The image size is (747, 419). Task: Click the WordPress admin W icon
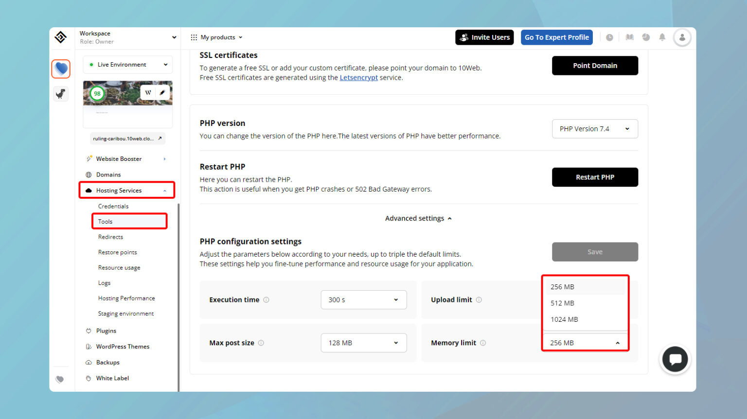tap(148, 92)
